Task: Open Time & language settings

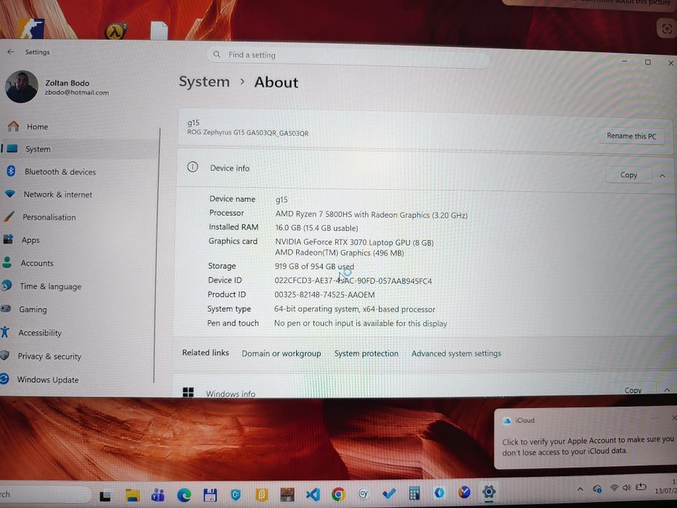Action: [50, 287]
